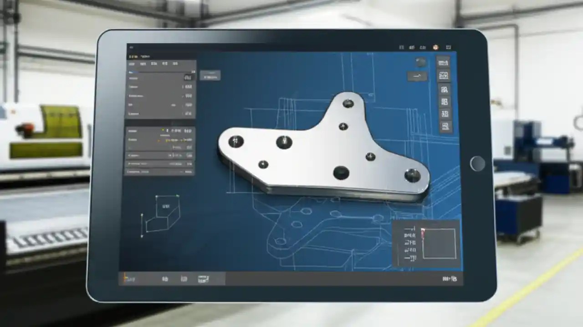
Task: Select the measurement tool in the right toolbar
Action: coord(444,63)
